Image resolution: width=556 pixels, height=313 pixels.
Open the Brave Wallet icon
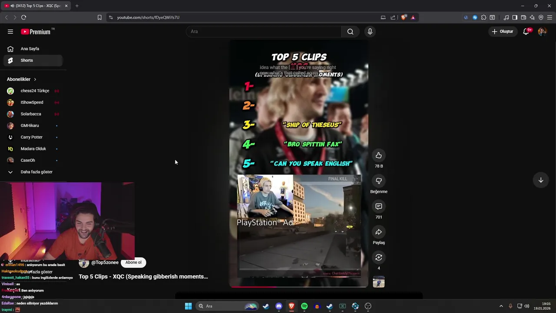point(523,17)
